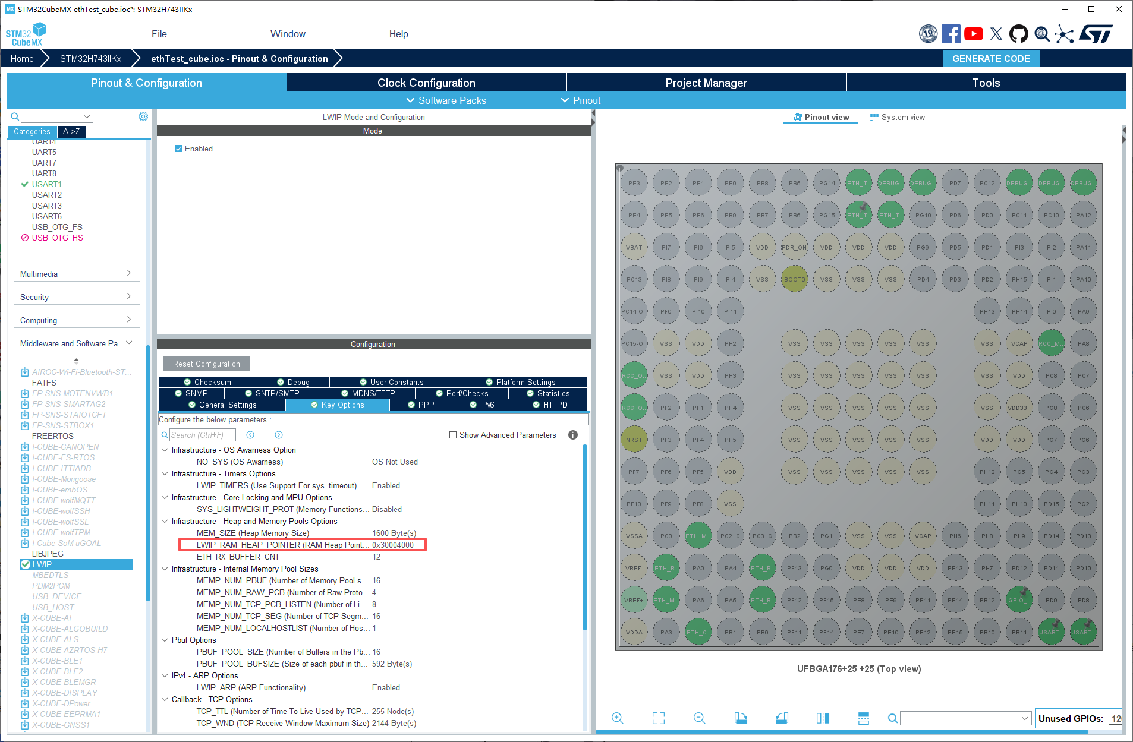Uncheck the LWIP Enabled checkbox
1133x742 pixels.
(x=178, y=149)
